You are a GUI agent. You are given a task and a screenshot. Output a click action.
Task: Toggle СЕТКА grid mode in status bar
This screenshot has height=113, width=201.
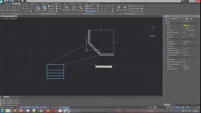[22, 107]
